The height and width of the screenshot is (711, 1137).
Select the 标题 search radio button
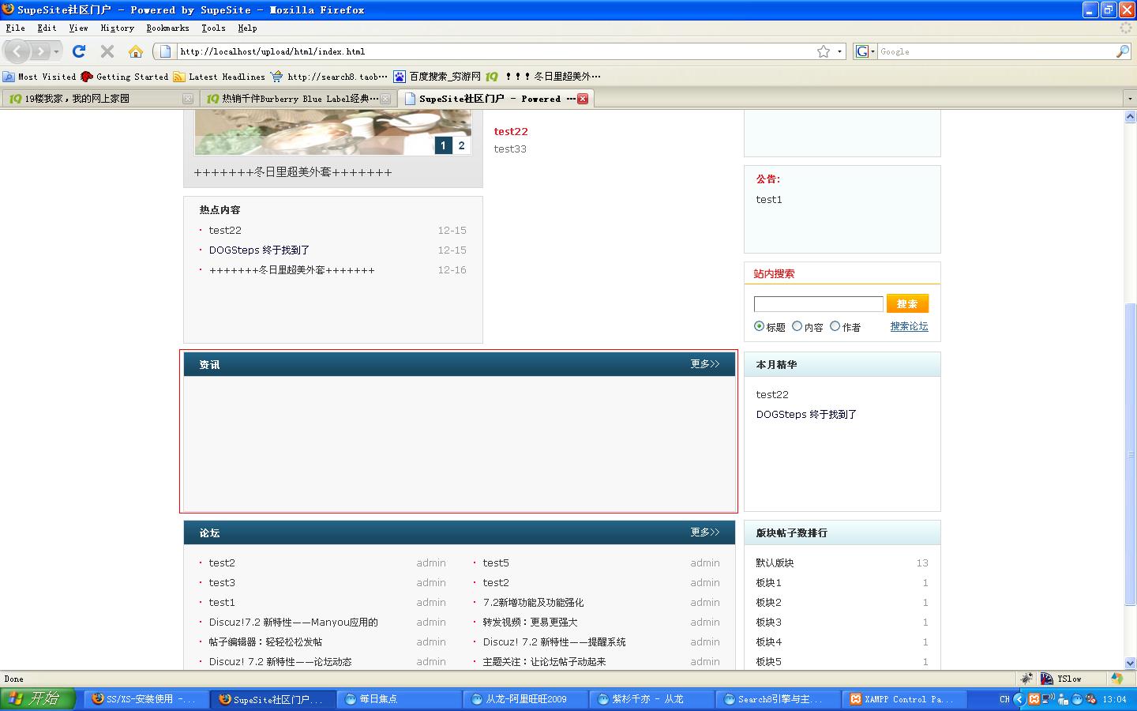point(759,326)
